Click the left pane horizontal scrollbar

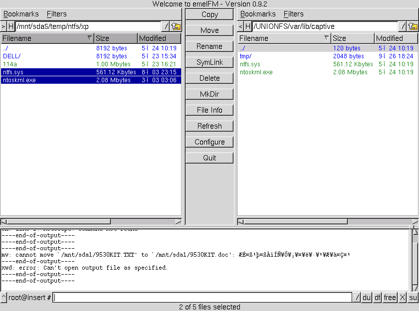point(91,222)
